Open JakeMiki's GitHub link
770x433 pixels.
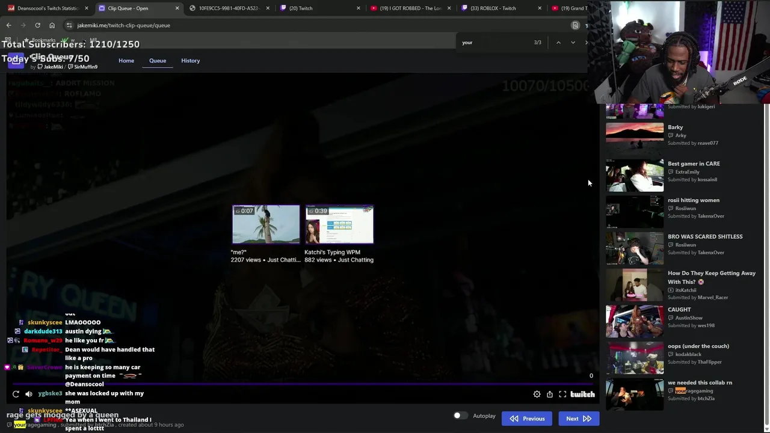point(50,67)
